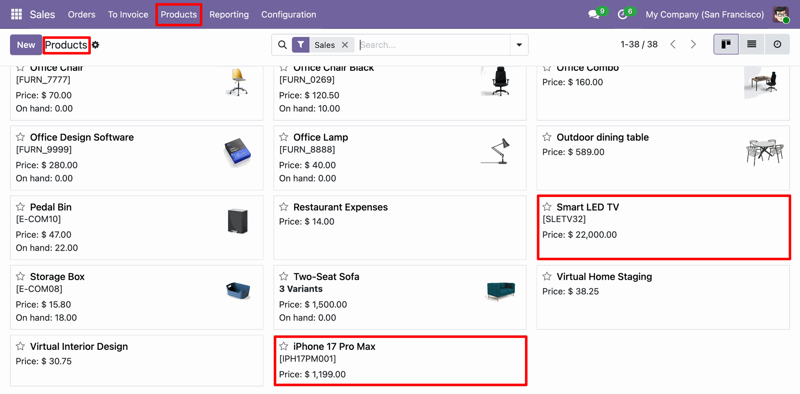This screenshot has width=800, height=394.
Task: Click the Sales app title
Action: coord(42,15)
